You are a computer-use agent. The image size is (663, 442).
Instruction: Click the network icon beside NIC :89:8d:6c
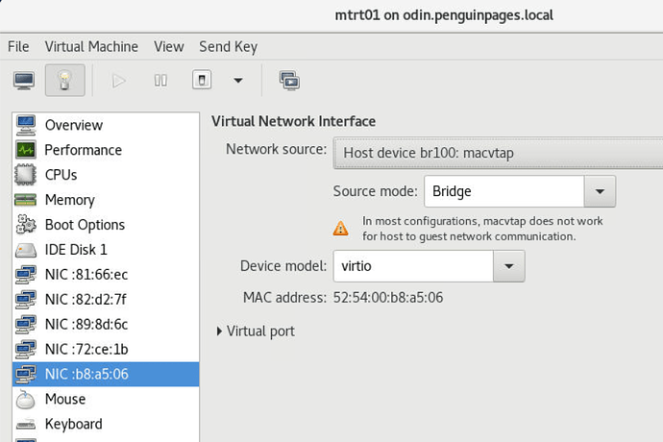point(26,325)
